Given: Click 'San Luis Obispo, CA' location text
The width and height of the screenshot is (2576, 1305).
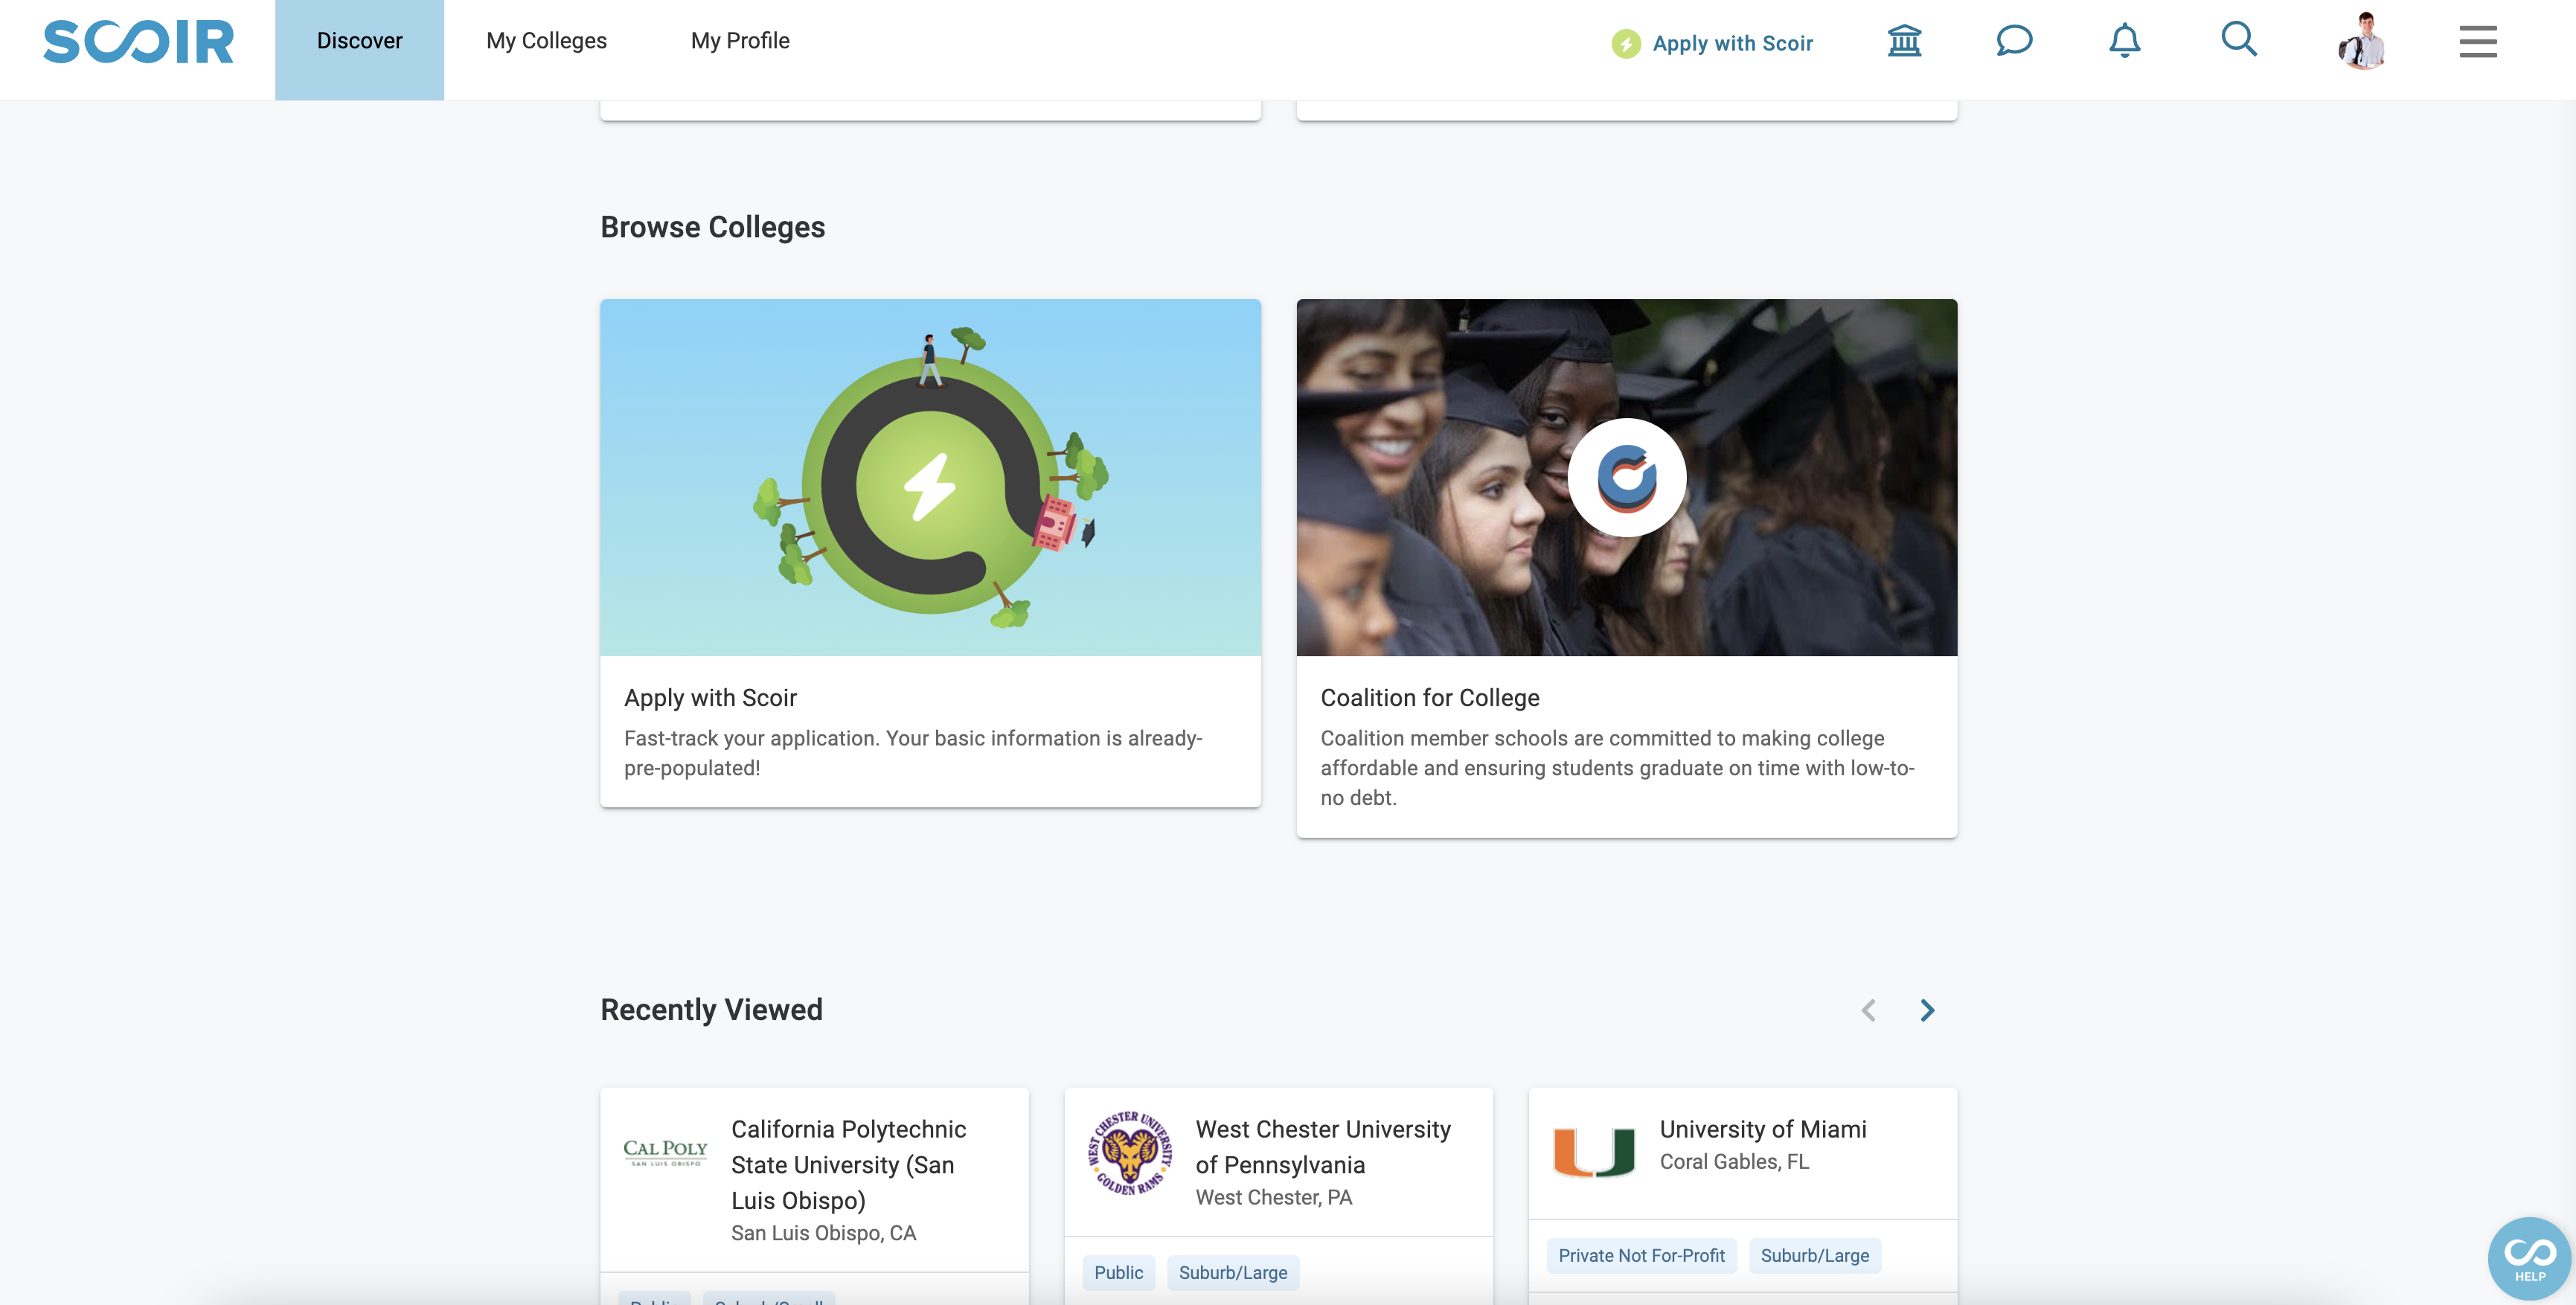Looking at the screenshot, I should [x=823, y=1233].
